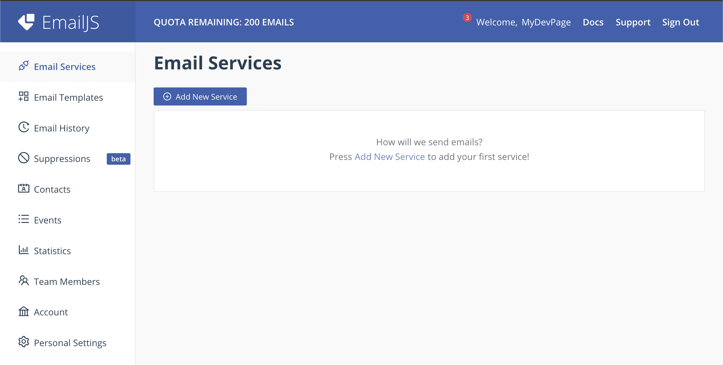Select the Email Services link icon
The height and width of the screenshot is (365, 723).
[x=24, y=66]
